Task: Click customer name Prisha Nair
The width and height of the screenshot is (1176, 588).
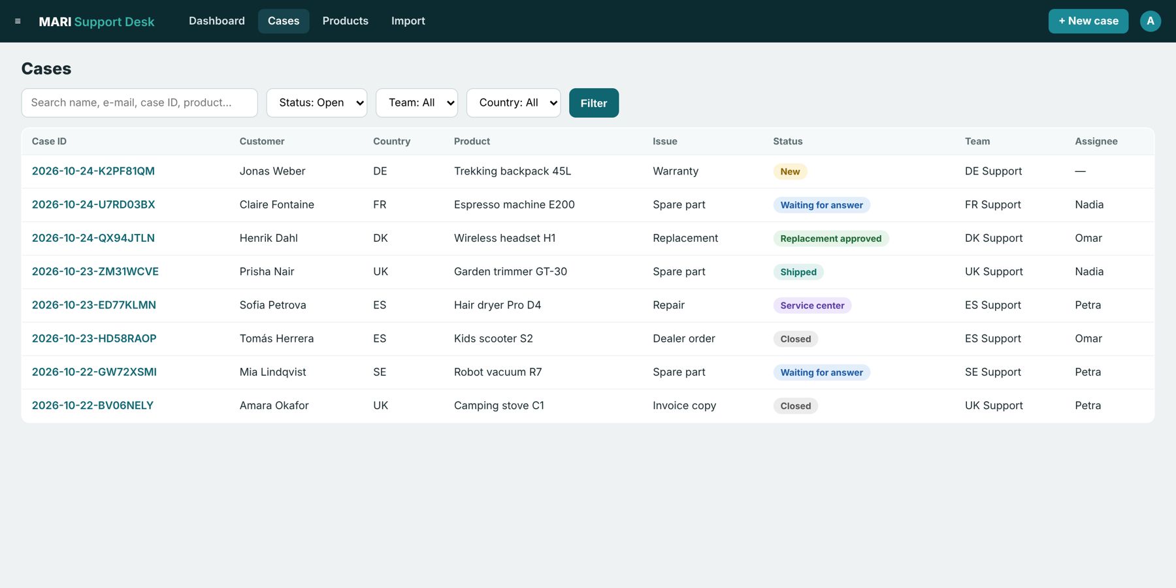Action: pos(267,271)
